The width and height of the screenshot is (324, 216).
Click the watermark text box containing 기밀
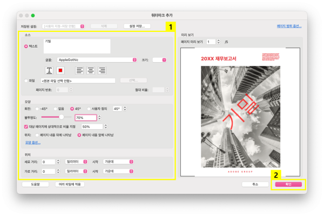(x=77, y=46)
